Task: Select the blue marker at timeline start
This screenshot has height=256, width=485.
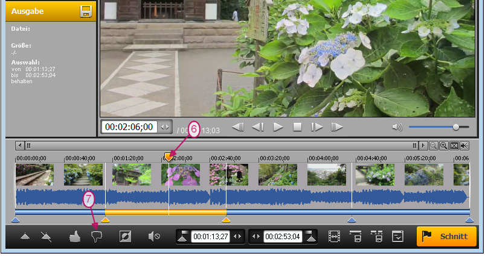Action: pyautogui.click(x=15, y=220)
